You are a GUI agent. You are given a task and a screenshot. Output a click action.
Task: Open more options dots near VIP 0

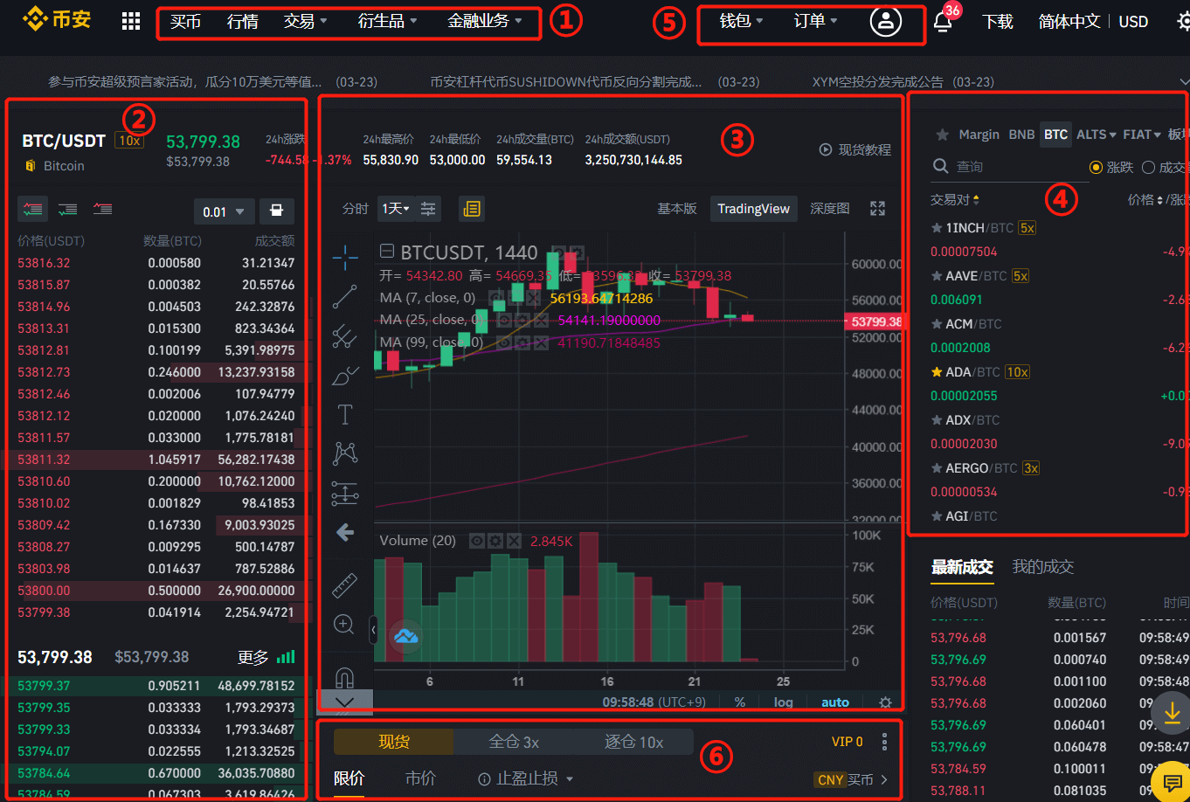(x=884, y=742)
